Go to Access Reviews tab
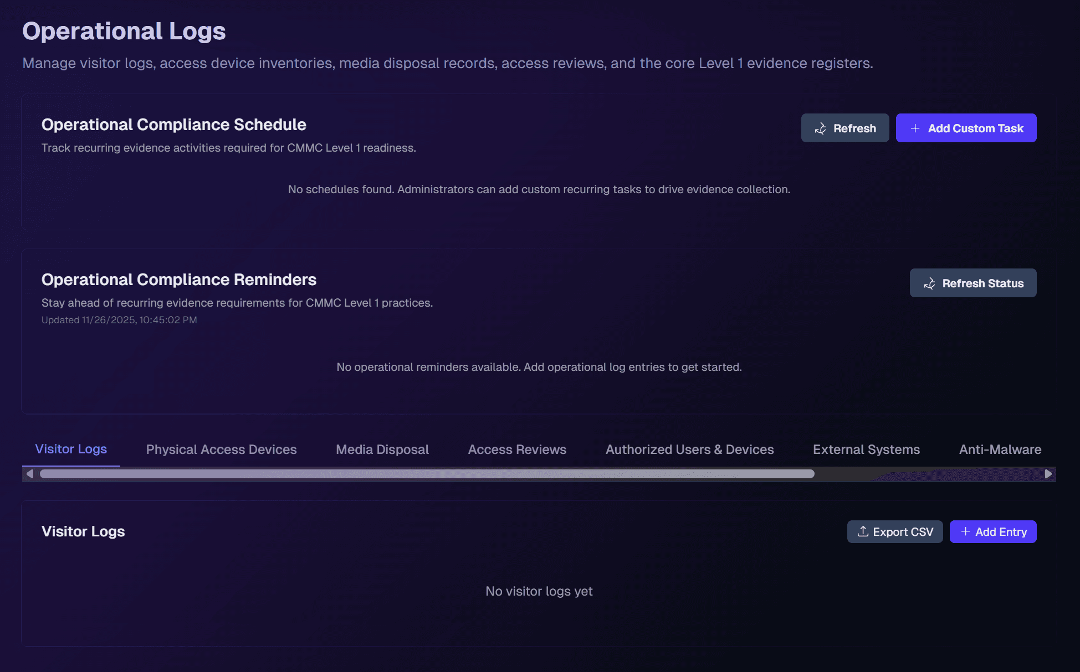 (517, 449)
